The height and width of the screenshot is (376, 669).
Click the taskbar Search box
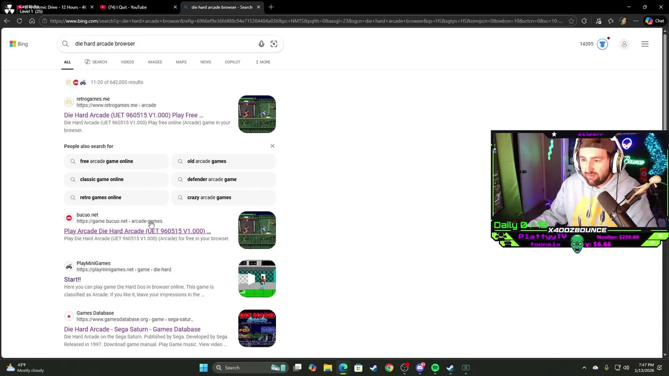point(250,368)
